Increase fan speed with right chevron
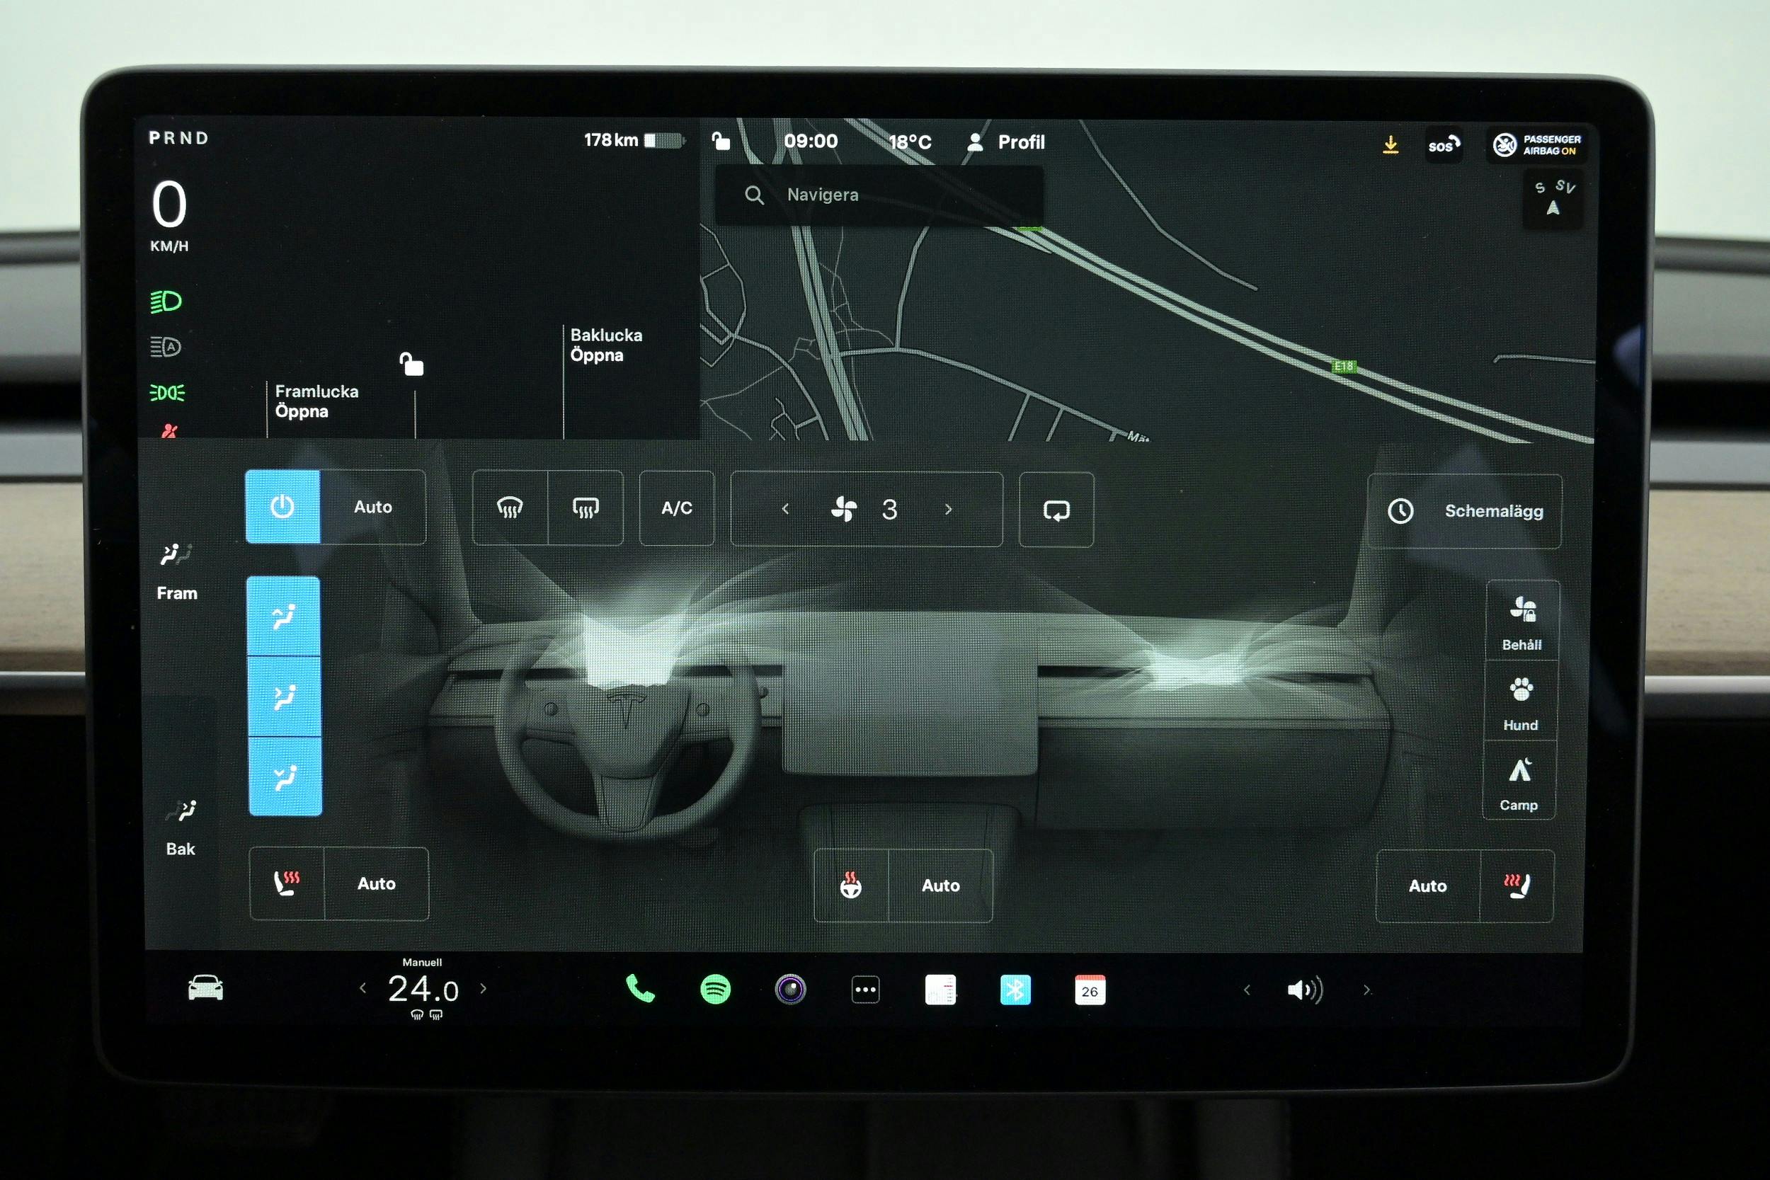The image size is (1770, 1180). pos(948,510)
